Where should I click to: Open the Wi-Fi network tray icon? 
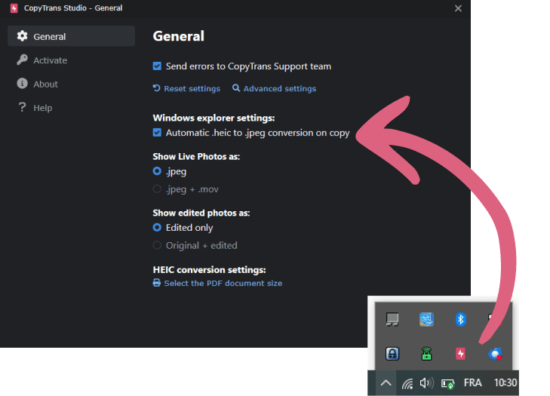(x=407, y=384)
